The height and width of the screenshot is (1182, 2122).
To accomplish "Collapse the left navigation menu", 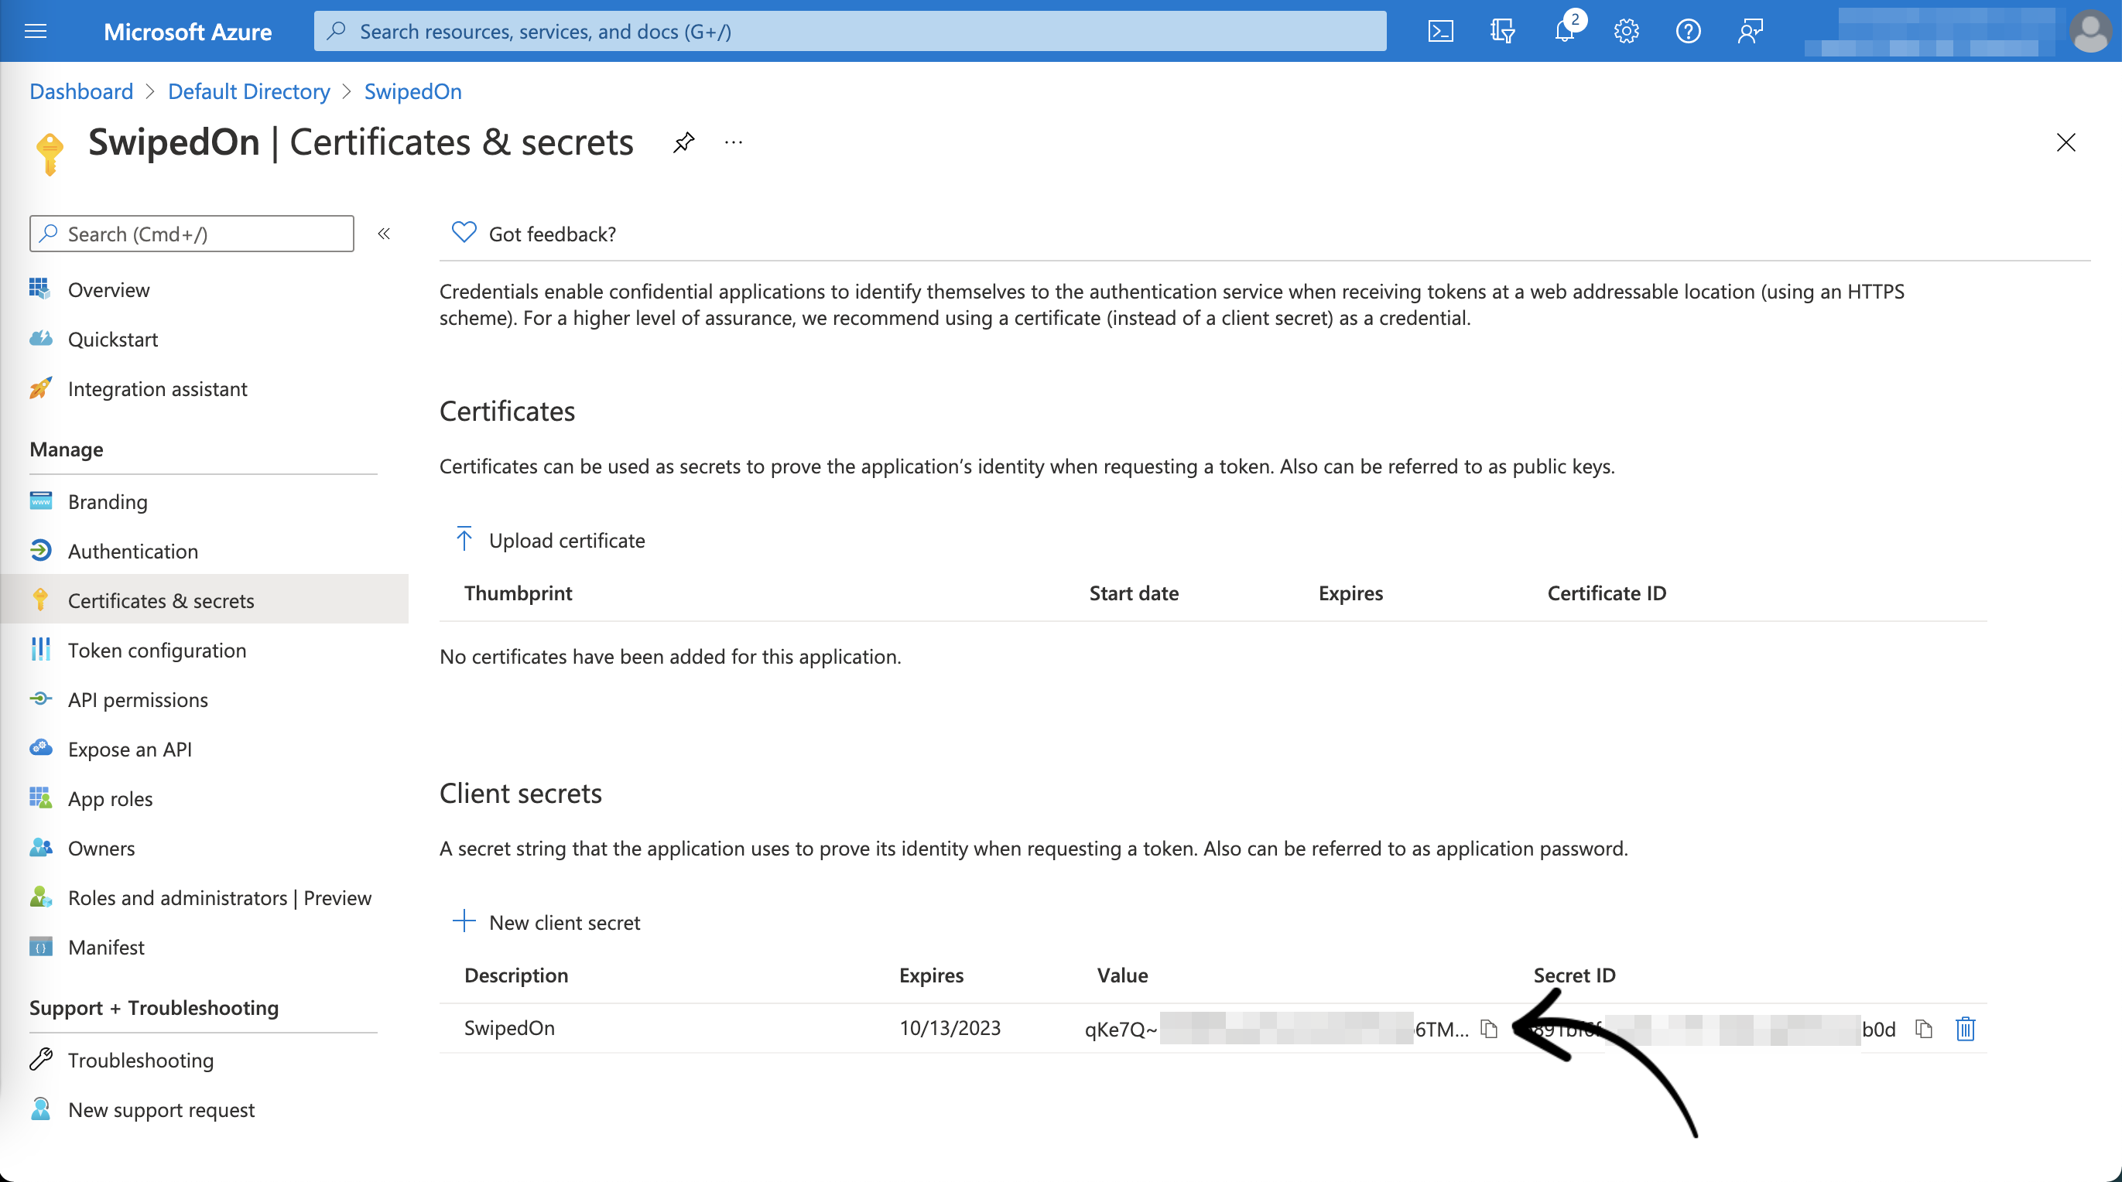I will point(384,234).
